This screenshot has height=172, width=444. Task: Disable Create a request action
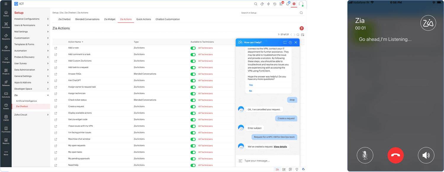pos(193,107)
